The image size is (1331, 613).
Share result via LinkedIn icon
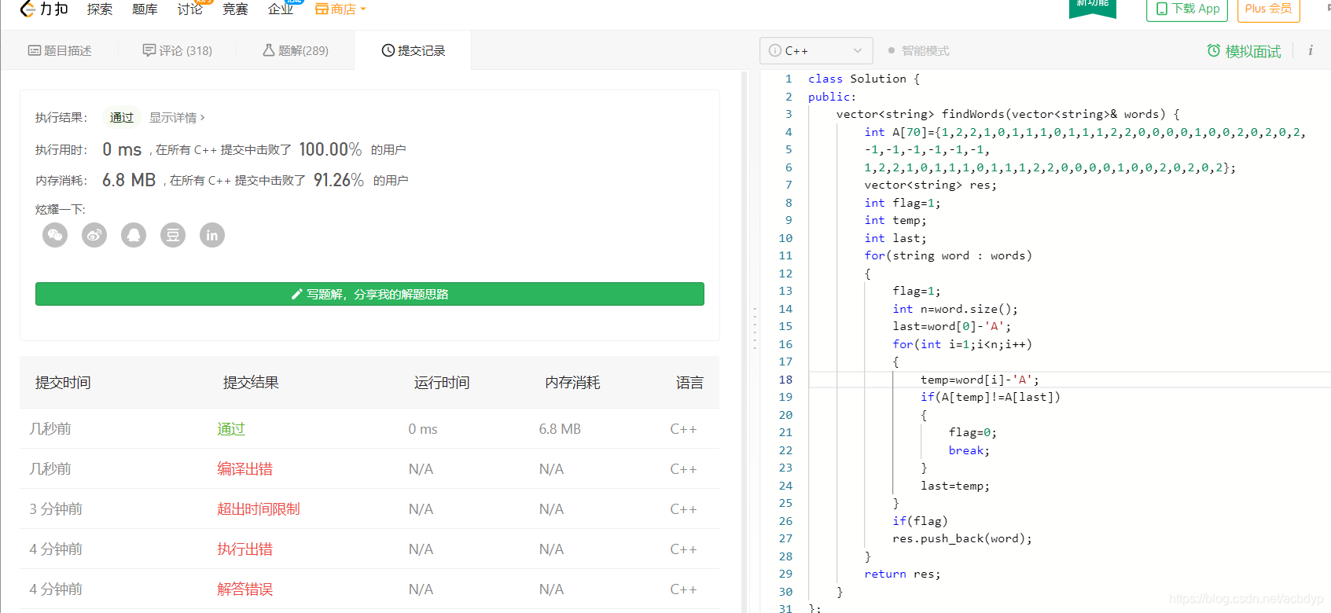tap(212, 235)
